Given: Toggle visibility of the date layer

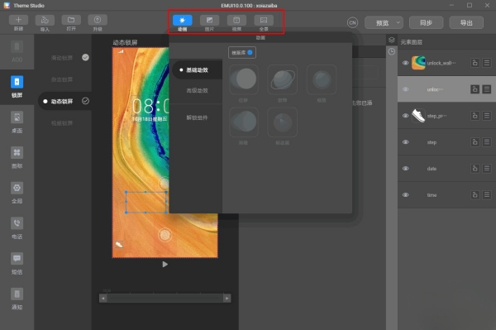Looking at the screenshot, I should pyautogui.click(x=405, y=169).
